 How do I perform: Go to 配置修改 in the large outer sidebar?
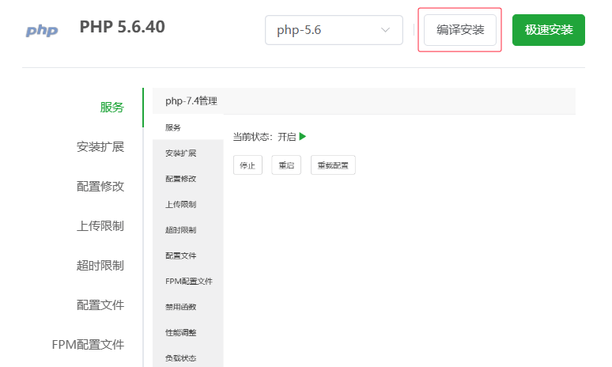pyautogui.click(x=100, y=187)
